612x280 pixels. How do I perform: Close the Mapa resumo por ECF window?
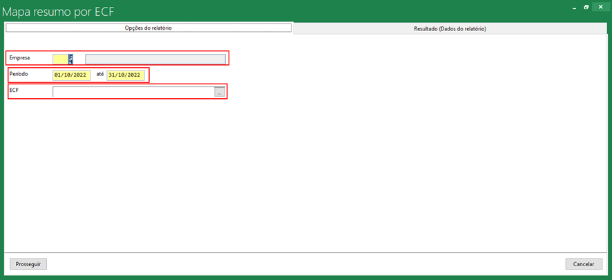[600, 7]
